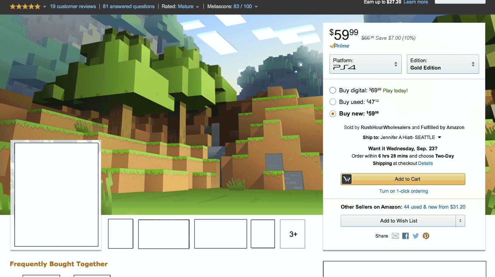Click the Want it Wednesday, Sep. 23? text
The height and width of the screenshot is (277, 495).
click(x=403, y=149)
